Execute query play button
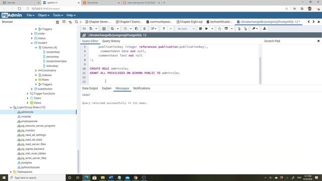 pyautogui.click(x=207, y=29)
